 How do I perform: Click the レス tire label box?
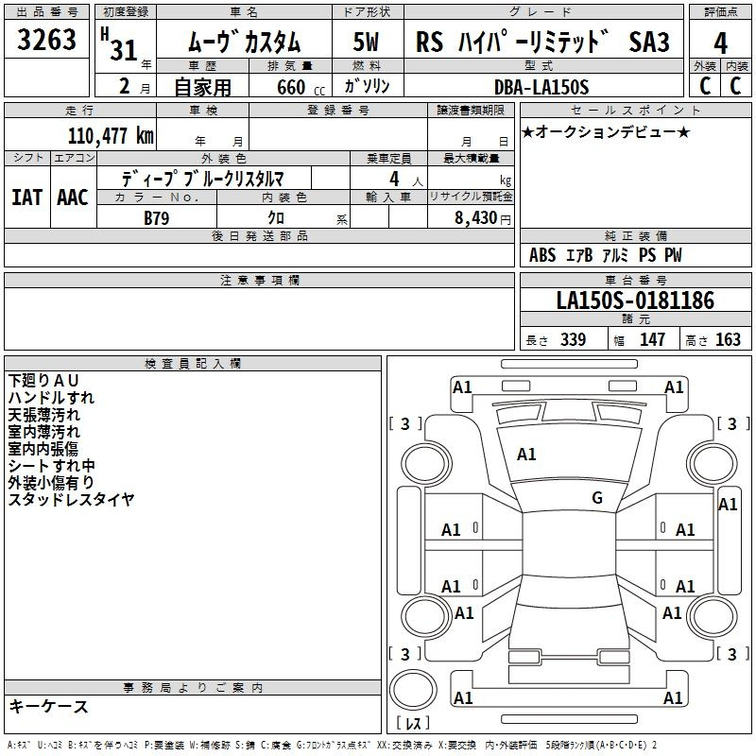tap(413, 724)
